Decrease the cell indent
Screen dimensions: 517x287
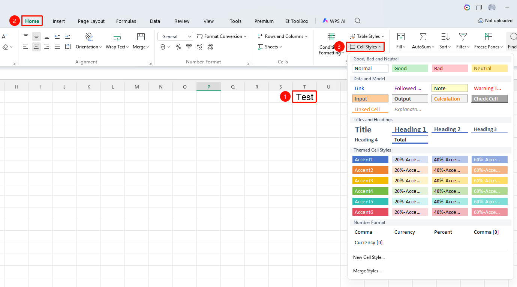coord(57,36)
